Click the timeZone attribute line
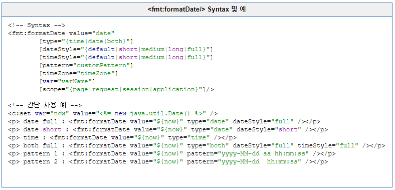 [x=79, y=74]
